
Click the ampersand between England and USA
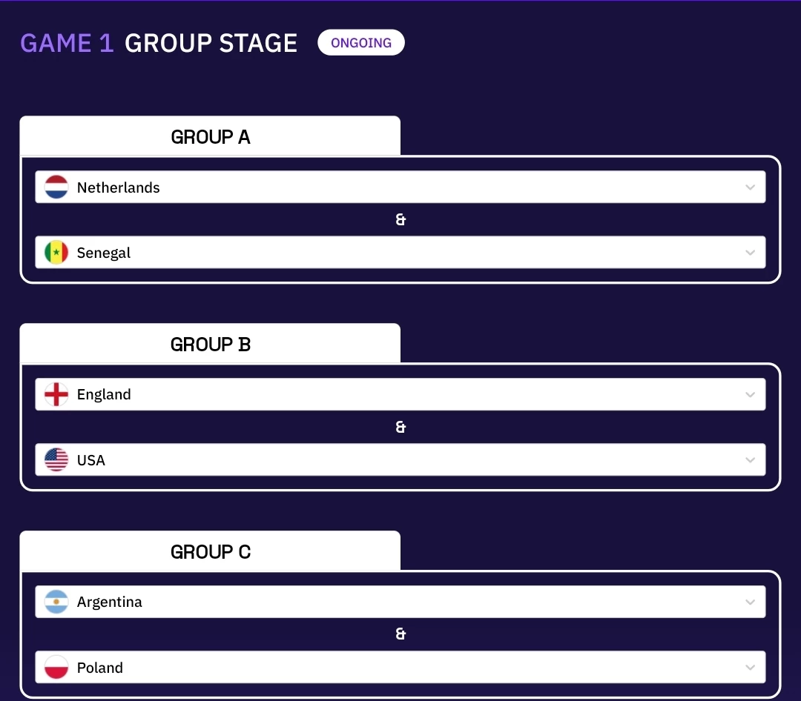point(400,427)
